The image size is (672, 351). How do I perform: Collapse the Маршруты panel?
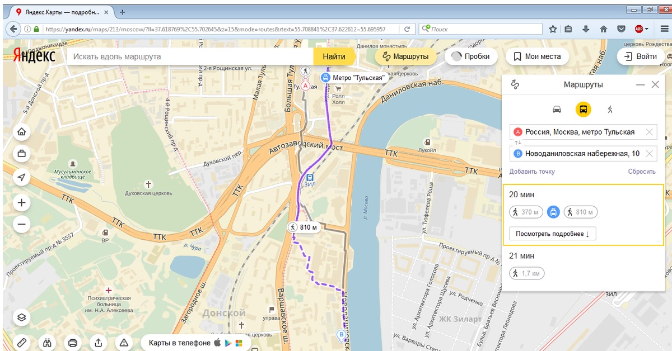[641, 85]
